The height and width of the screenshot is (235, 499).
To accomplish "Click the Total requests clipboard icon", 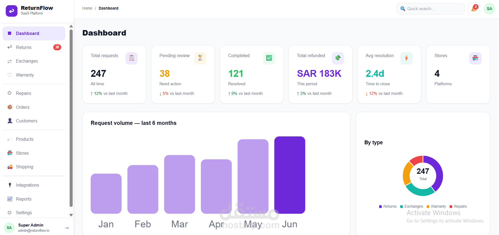I will [132, 58].
